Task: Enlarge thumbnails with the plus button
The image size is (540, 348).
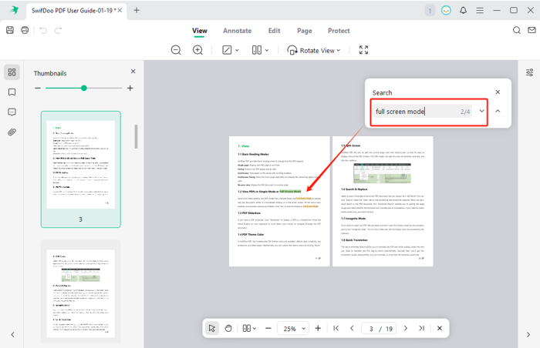Action: pyautogui.click(x=130, y=88)
